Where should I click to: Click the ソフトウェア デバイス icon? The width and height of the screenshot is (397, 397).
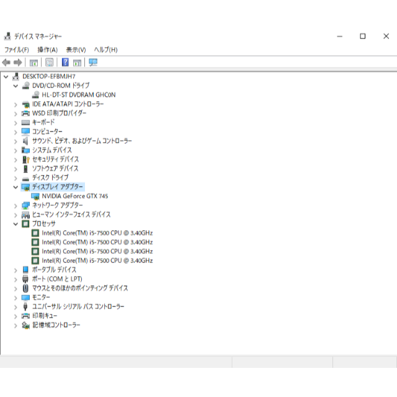25,169
